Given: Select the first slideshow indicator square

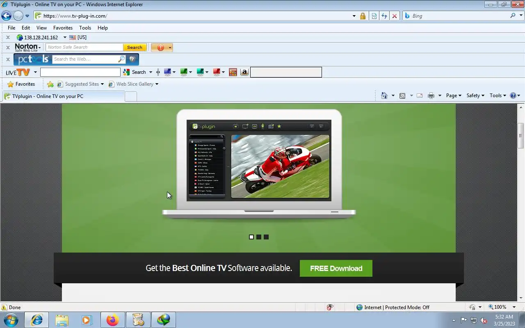Looking at the screenshot, I should pos(251,237).
